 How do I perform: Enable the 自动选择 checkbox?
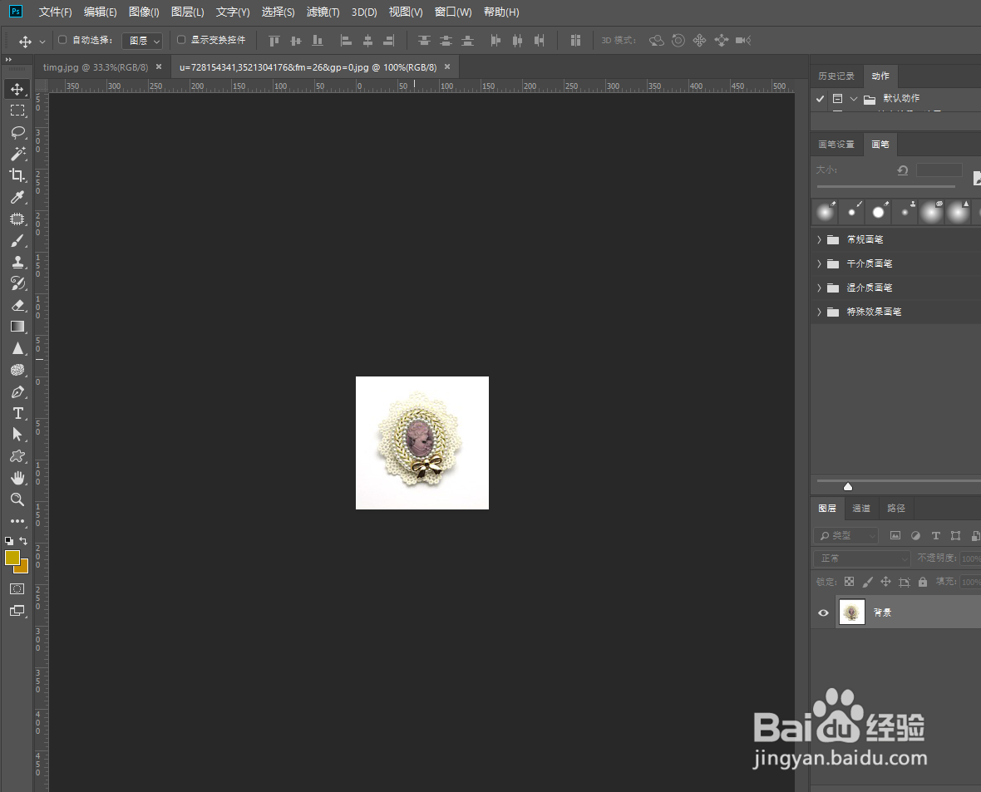62,39
